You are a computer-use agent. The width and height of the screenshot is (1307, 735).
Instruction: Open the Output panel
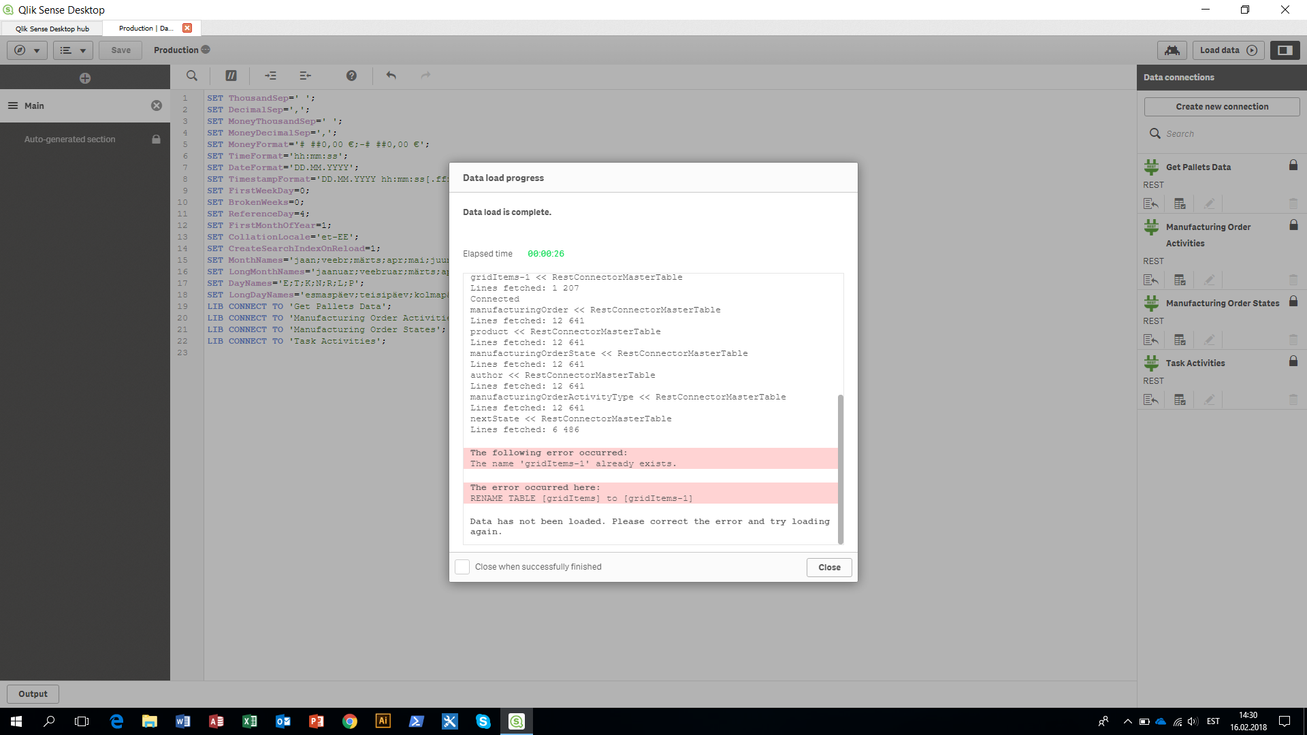point(33,694)
